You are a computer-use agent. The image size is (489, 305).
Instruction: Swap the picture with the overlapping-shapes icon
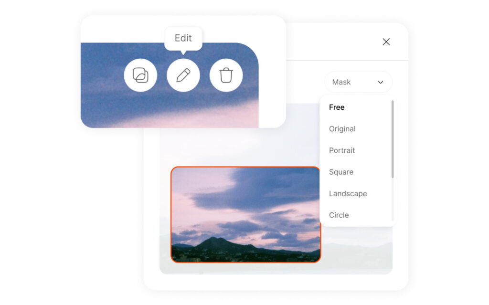tap(140, 75)
